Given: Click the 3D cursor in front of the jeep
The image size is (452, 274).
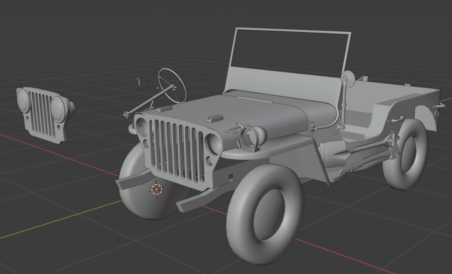Looking at the screenshot, I should coord(156,190).
